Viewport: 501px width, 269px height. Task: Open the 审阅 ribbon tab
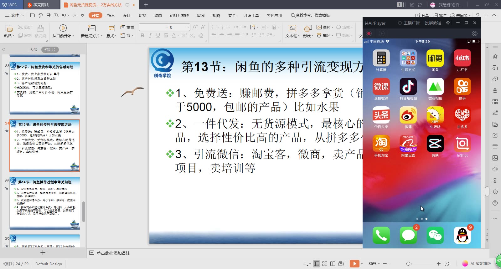pos(201,15)
